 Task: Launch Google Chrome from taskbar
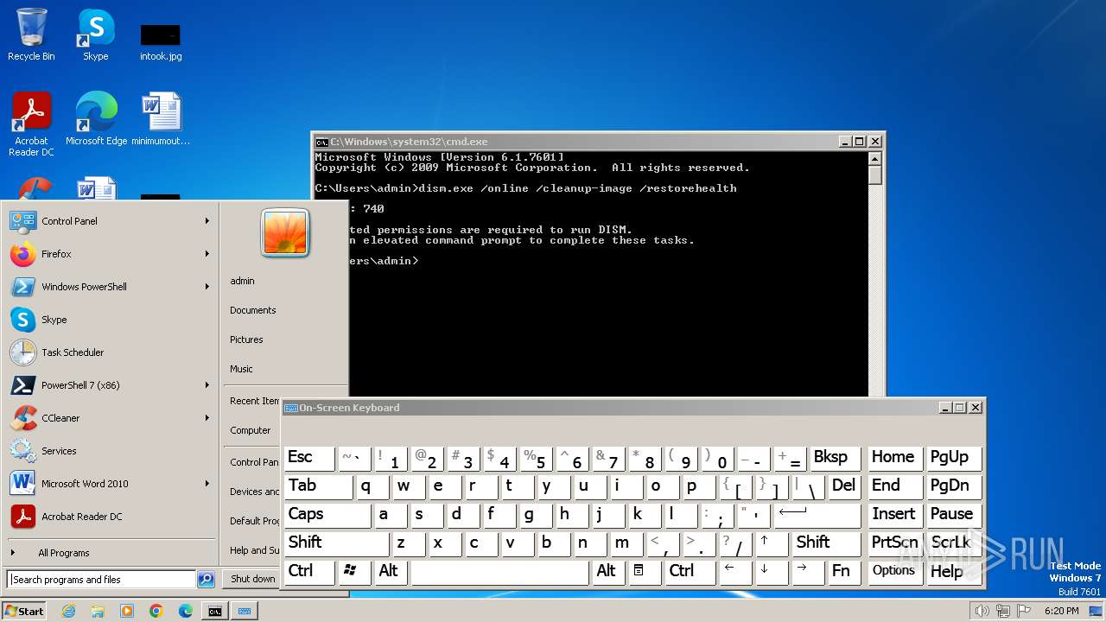click(x=156, y=611)
